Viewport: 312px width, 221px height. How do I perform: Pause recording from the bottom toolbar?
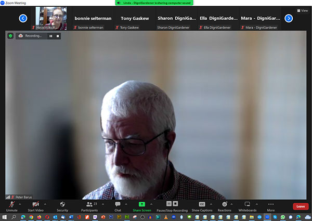169,204
